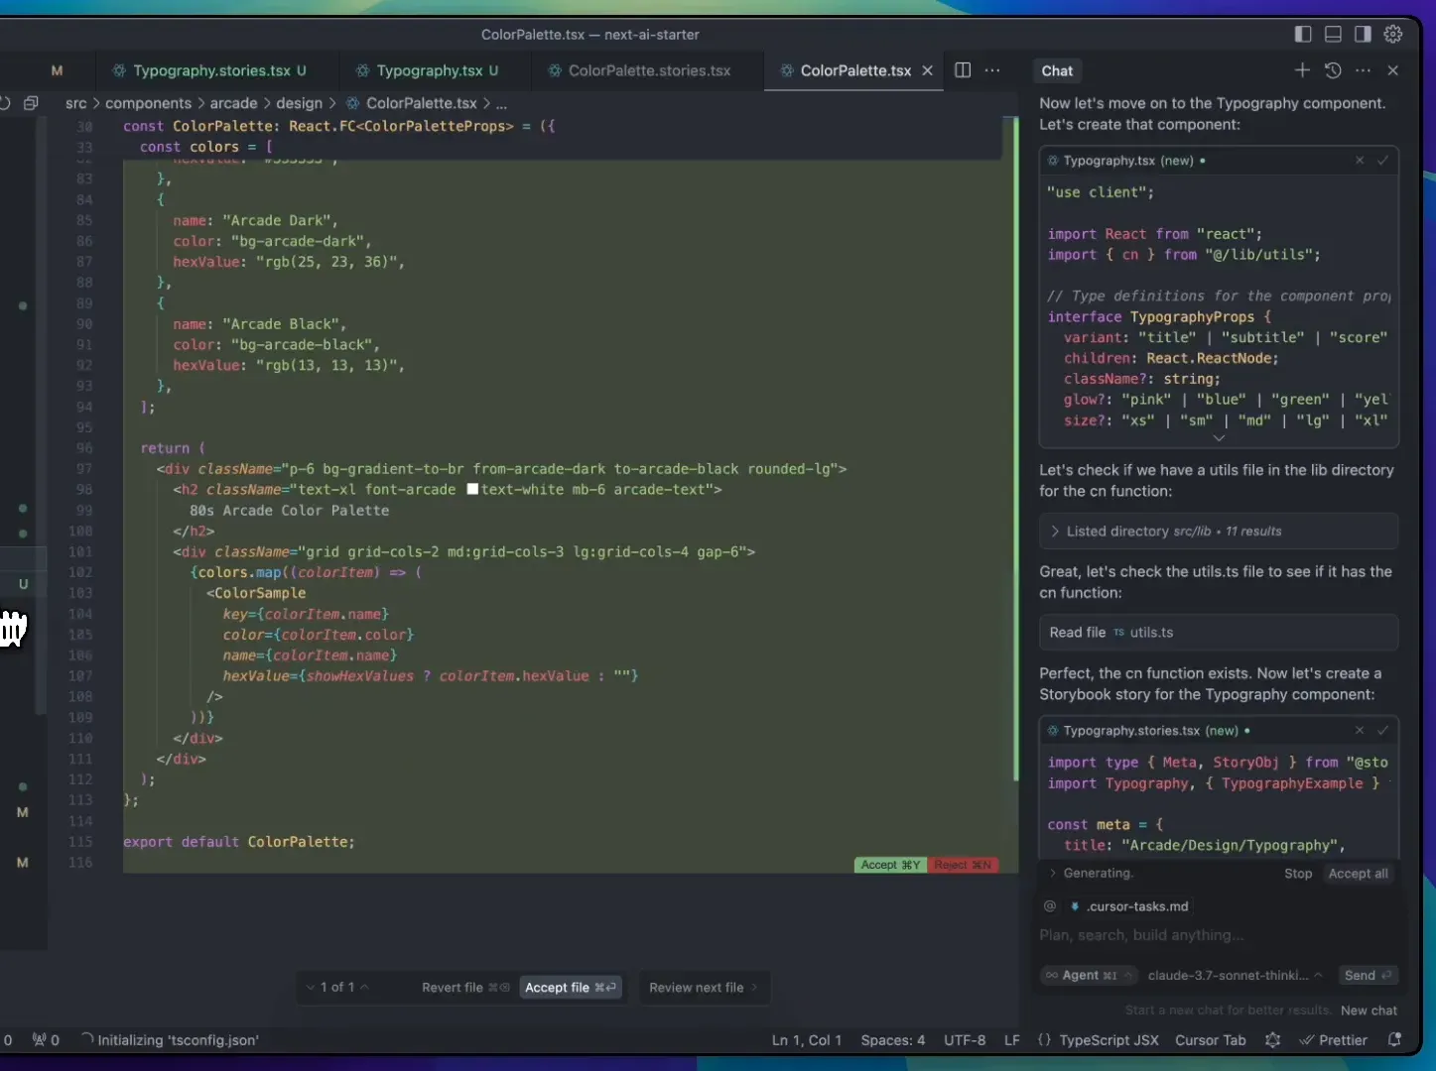This screenshot has width=1436, height=1071.
Task: Click the Accept all button
Action: [1358, 874]
